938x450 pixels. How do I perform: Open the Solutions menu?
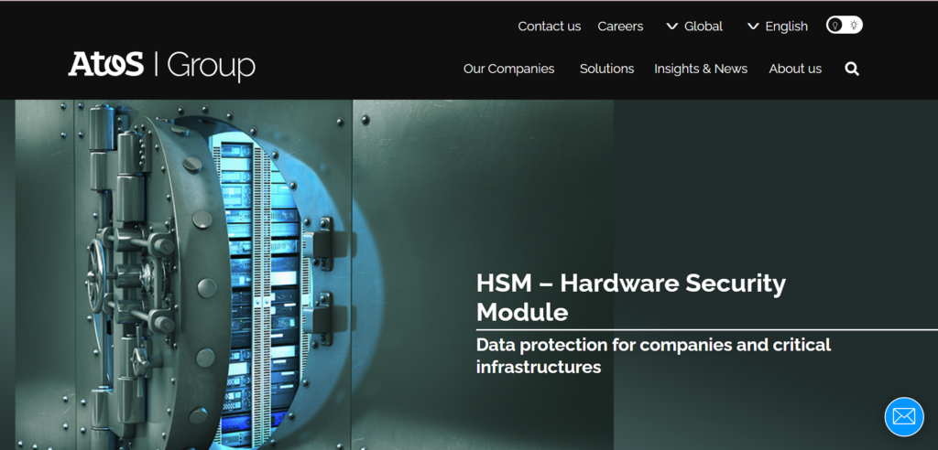606,69
